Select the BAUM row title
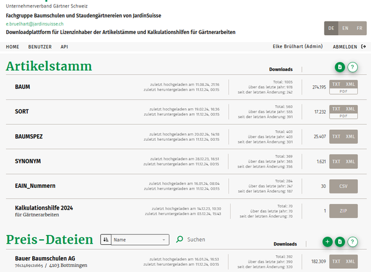 pos(22,87)
